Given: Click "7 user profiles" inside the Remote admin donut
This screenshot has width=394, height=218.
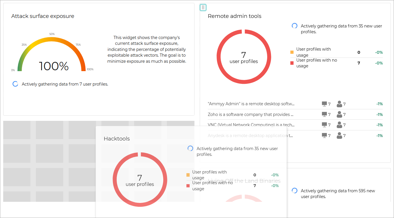Looking at the screenshot, I should pos(244,57).
